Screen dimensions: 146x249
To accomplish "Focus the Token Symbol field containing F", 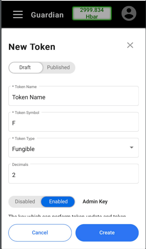I will (73, 122).
